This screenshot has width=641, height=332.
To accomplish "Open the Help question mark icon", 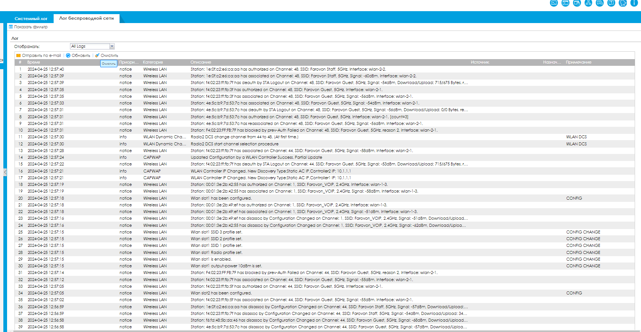I will click(611, 3).
